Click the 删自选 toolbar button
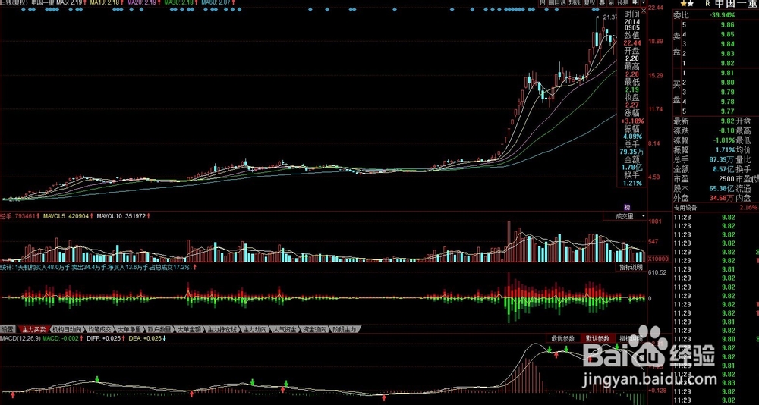Screen dimensions: 759x405 tap(556, 2)
